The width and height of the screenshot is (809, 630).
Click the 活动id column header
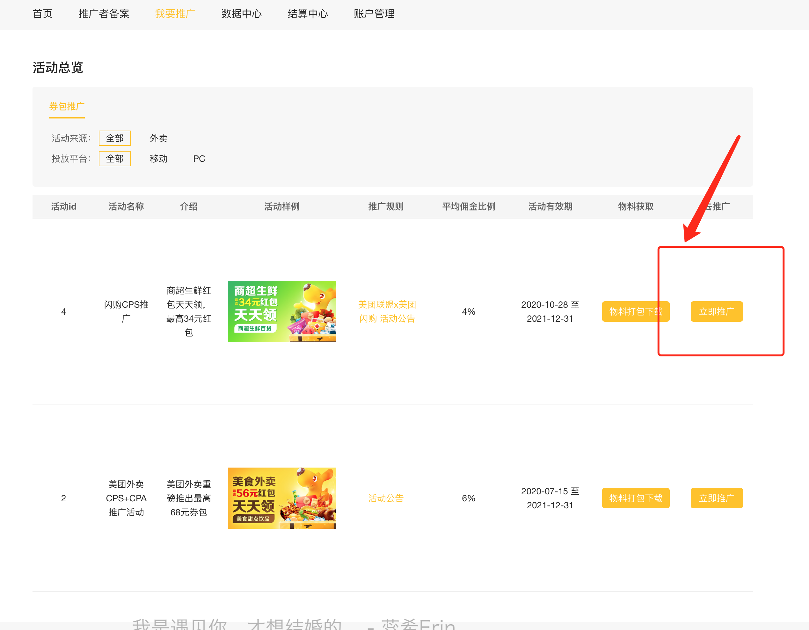tap(64, 206)
